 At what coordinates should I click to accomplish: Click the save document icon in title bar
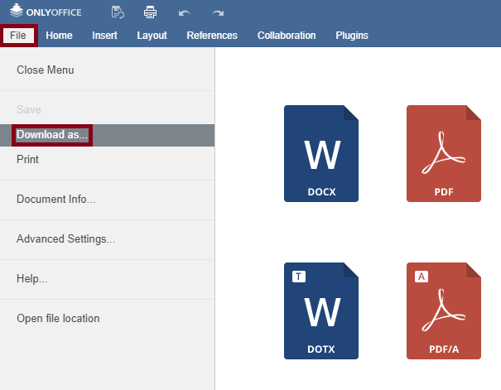(x=118, y=12)
